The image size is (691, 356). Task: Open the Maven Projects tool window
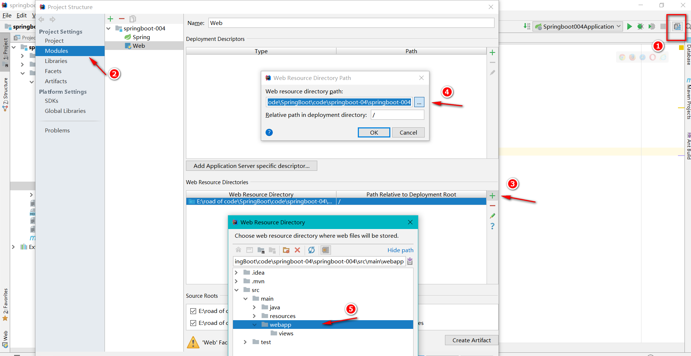[x=688, y=98]
